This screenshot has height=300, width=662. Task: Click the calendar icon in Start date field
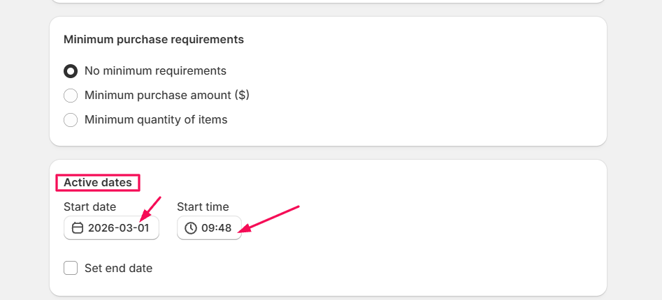click(78, 228)
